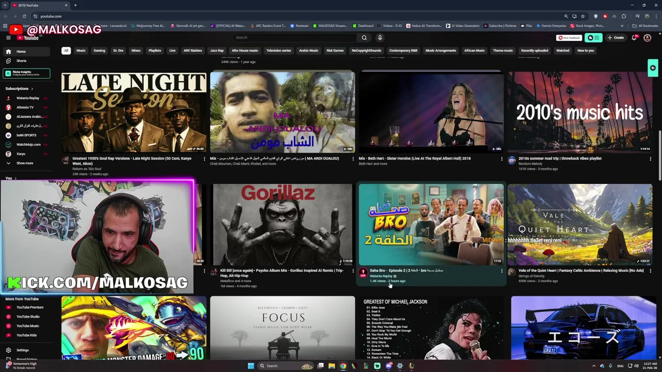Select the New to you filter chip
This screenshot has height=372, width=662.
coord(585,51)
